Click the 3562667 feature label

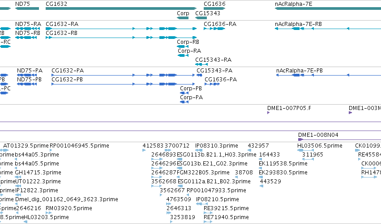tap(172, 190)
